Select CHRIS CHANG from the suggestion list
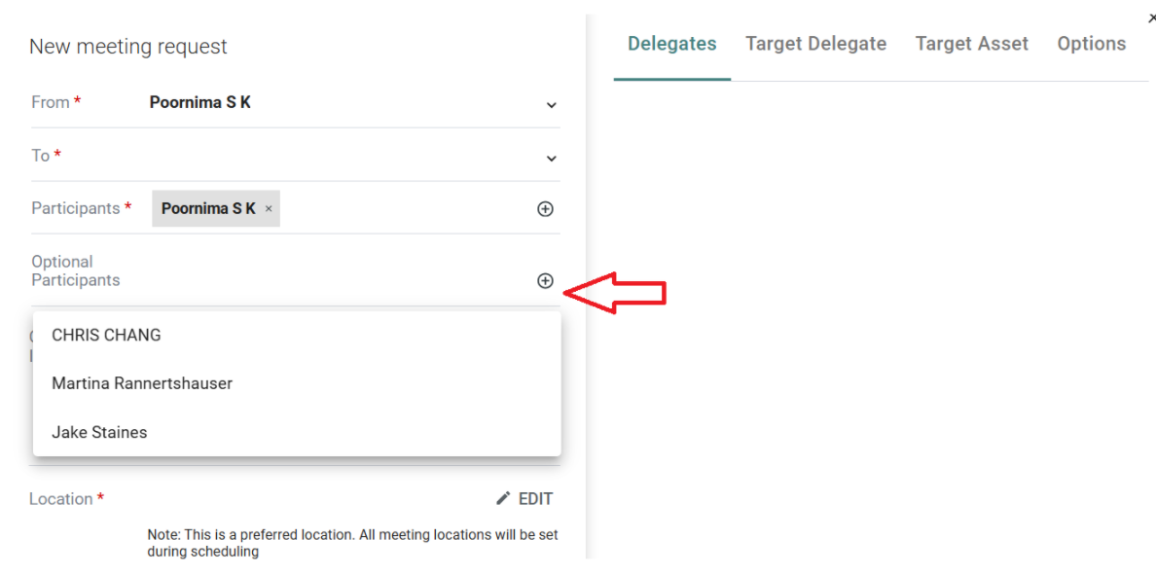The width and height of the screenshot is (1156, 575). tap(106, 335)
